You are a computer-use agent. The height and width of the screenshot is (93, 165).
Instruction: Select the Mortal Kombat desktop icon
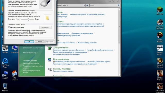tap(160, 37)
